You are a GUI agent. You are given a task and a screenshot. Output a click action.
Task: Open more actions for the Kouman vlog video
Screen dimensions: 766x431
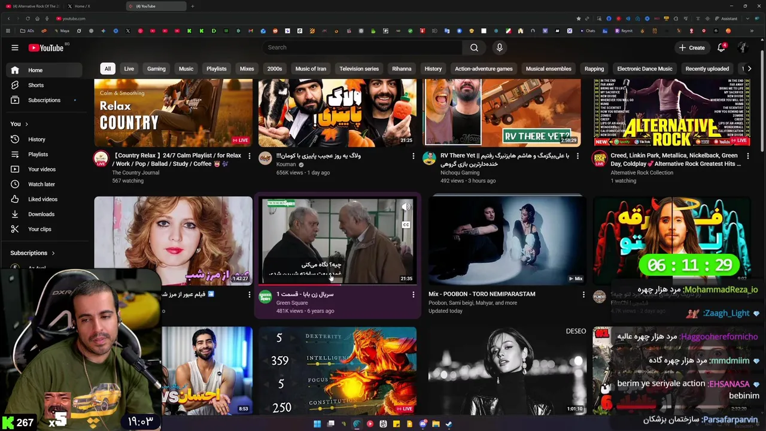(x=413, y=156)
